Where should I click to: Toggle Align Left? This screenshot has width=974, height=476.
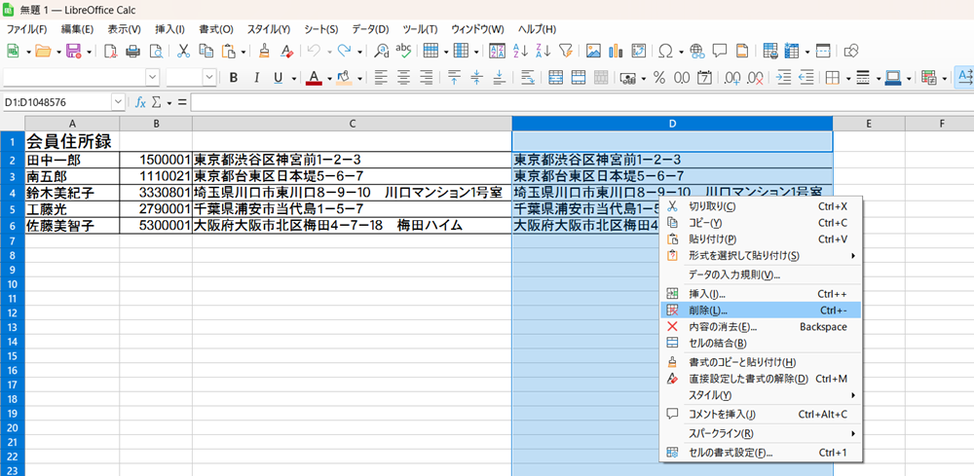tap(381, 78)
